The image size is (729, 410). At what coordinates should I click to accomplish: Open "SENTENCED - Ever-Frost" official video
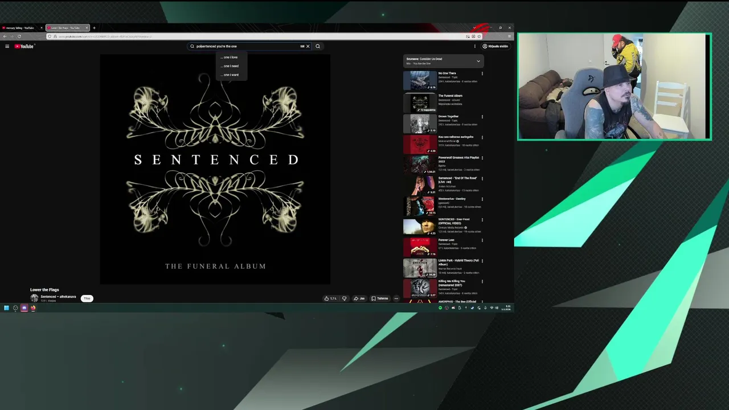click(x=420, y=227)
